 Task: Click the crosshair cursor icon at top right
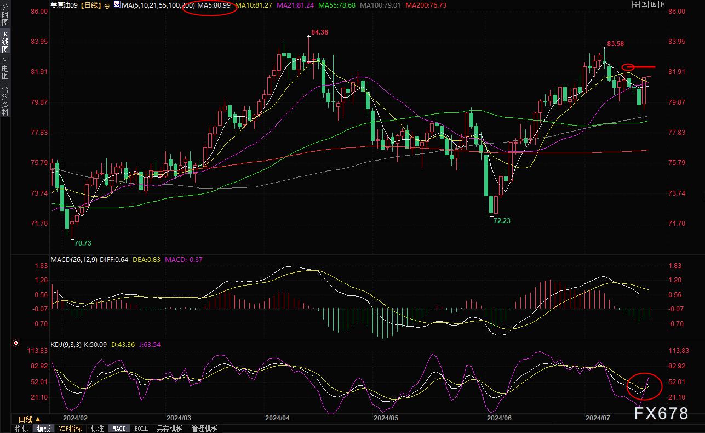click(636, 4)
